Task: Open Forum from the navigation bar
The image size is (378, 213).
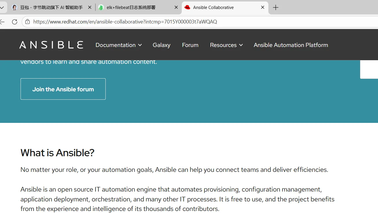Action: tap(190, 45)
